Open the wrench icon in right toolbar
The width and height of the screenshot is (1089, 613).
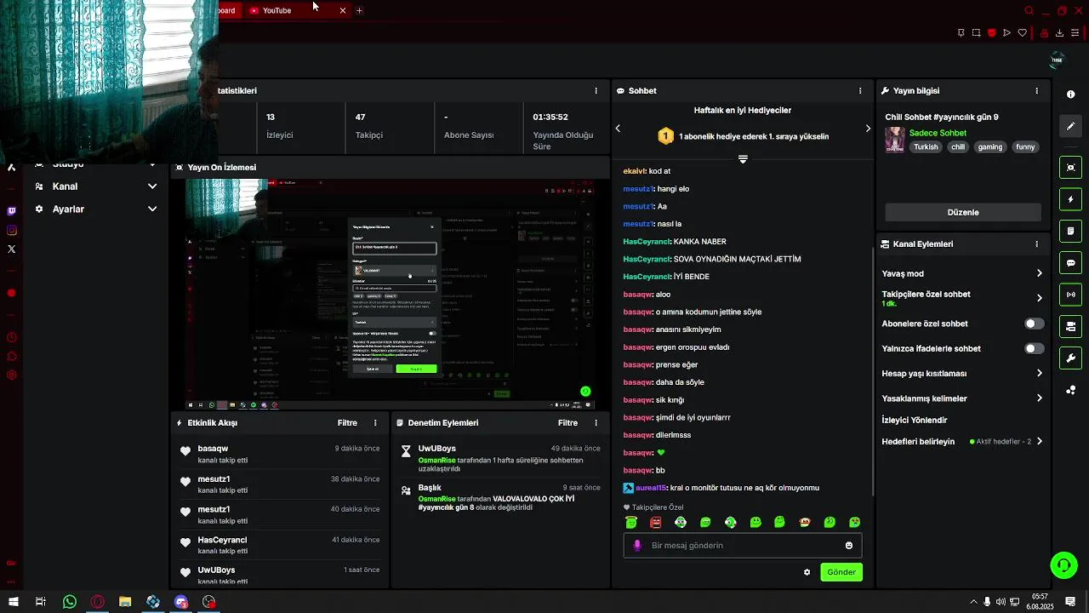(1071, 358)
